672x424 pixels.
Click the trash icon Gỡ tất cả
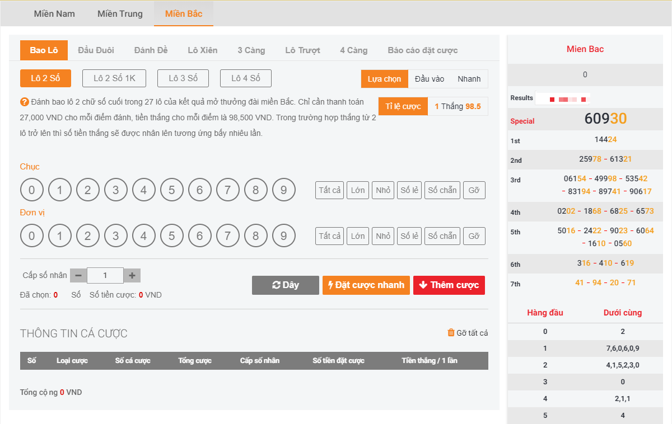click(x=451, y=333)
